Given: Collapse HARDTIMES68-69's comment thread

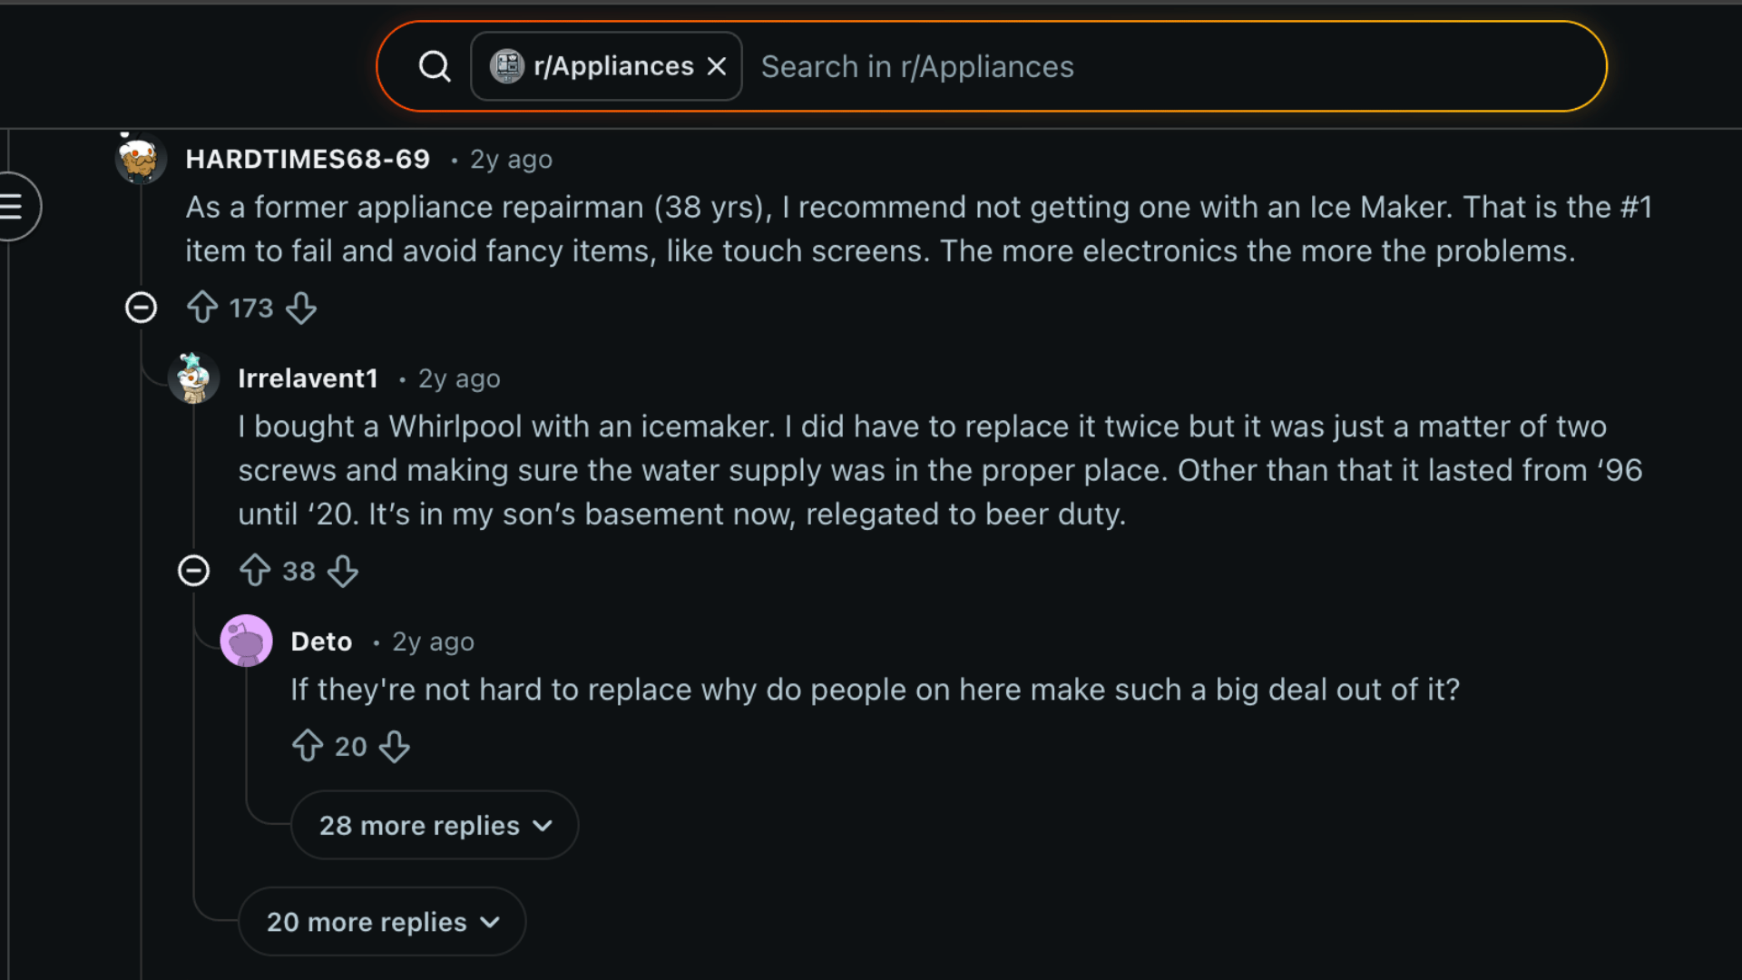Looking at the screenshot, I should [141, 308].
